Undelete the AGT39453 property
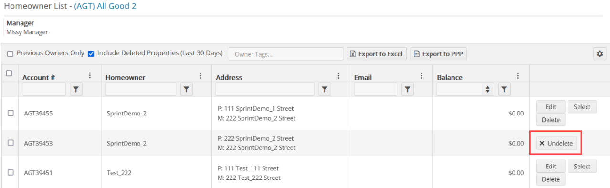This screenshot has width=610, height=188. coord(556,143)
